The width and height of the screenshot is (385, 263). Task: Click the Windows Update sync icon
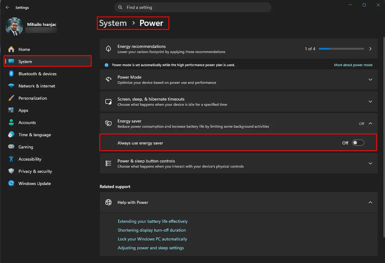[x=11, y=183]
